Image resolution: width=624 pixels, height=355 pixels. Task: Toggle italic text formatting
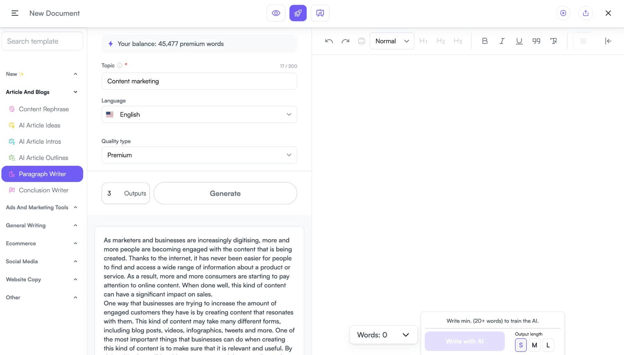click(x=502, y=41)
